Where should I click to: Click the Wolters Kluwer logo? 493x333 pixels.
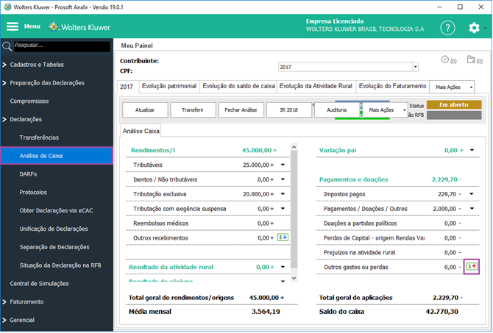coord(79,27)
